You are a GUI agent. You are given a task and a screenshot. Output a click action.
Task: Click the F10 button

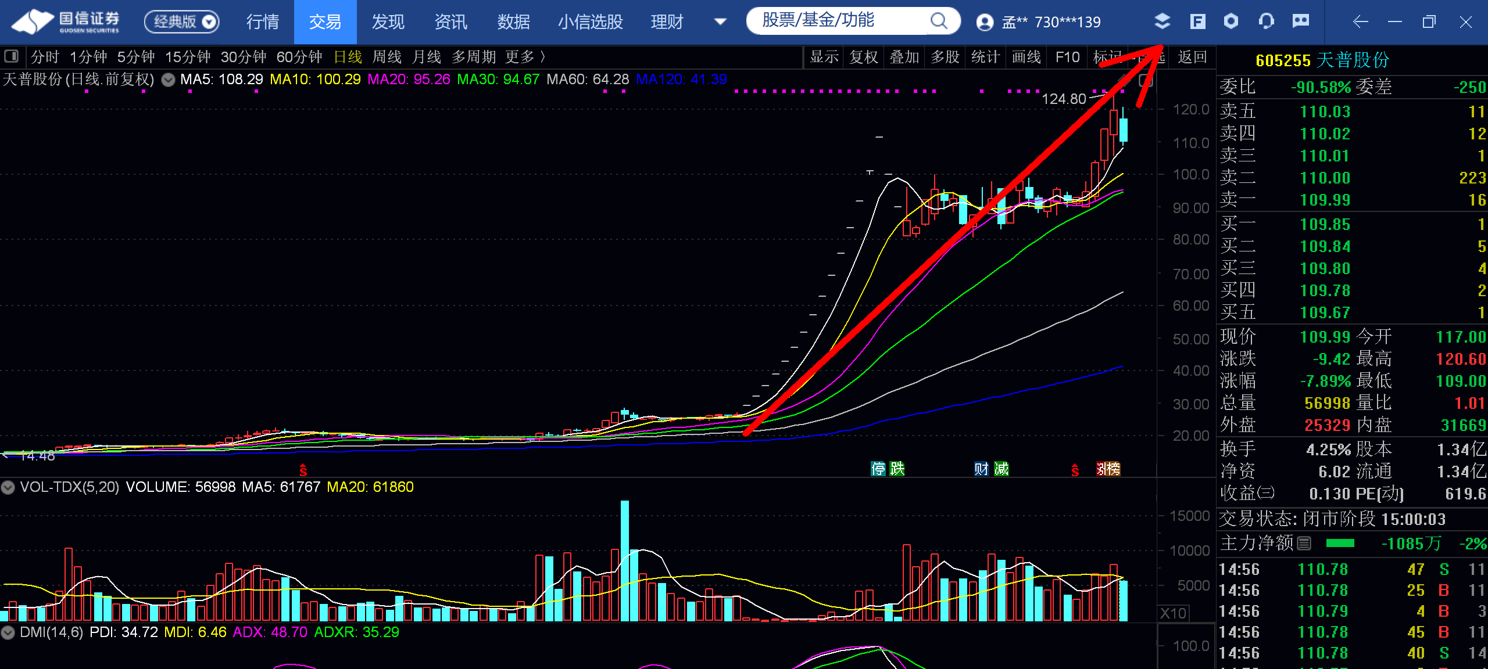point(1067,57)
